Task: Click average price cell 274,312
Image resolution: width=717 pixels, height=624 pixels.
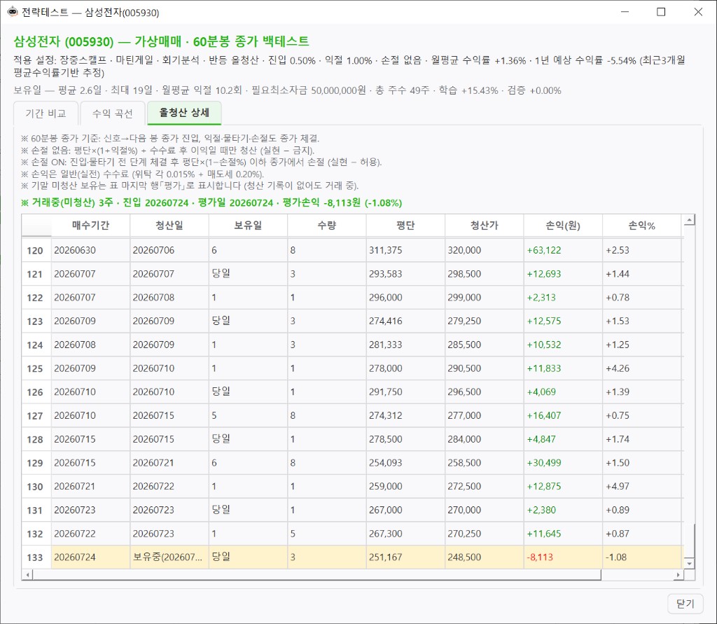Action: (x=405, y=415)
